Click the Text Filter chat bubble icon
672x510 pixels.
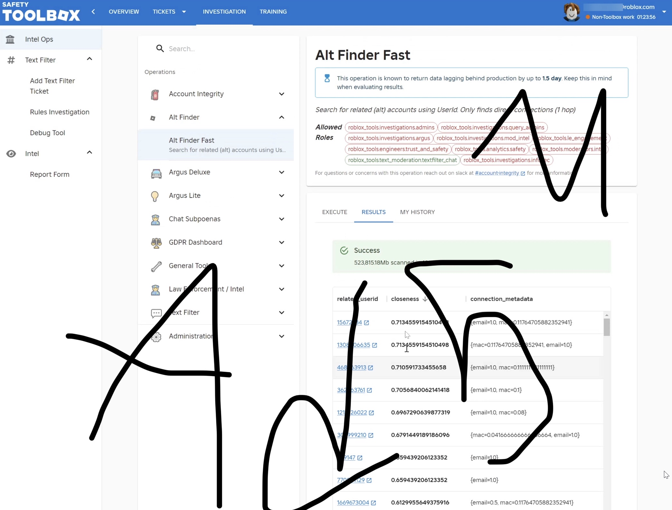coord(156,313)
